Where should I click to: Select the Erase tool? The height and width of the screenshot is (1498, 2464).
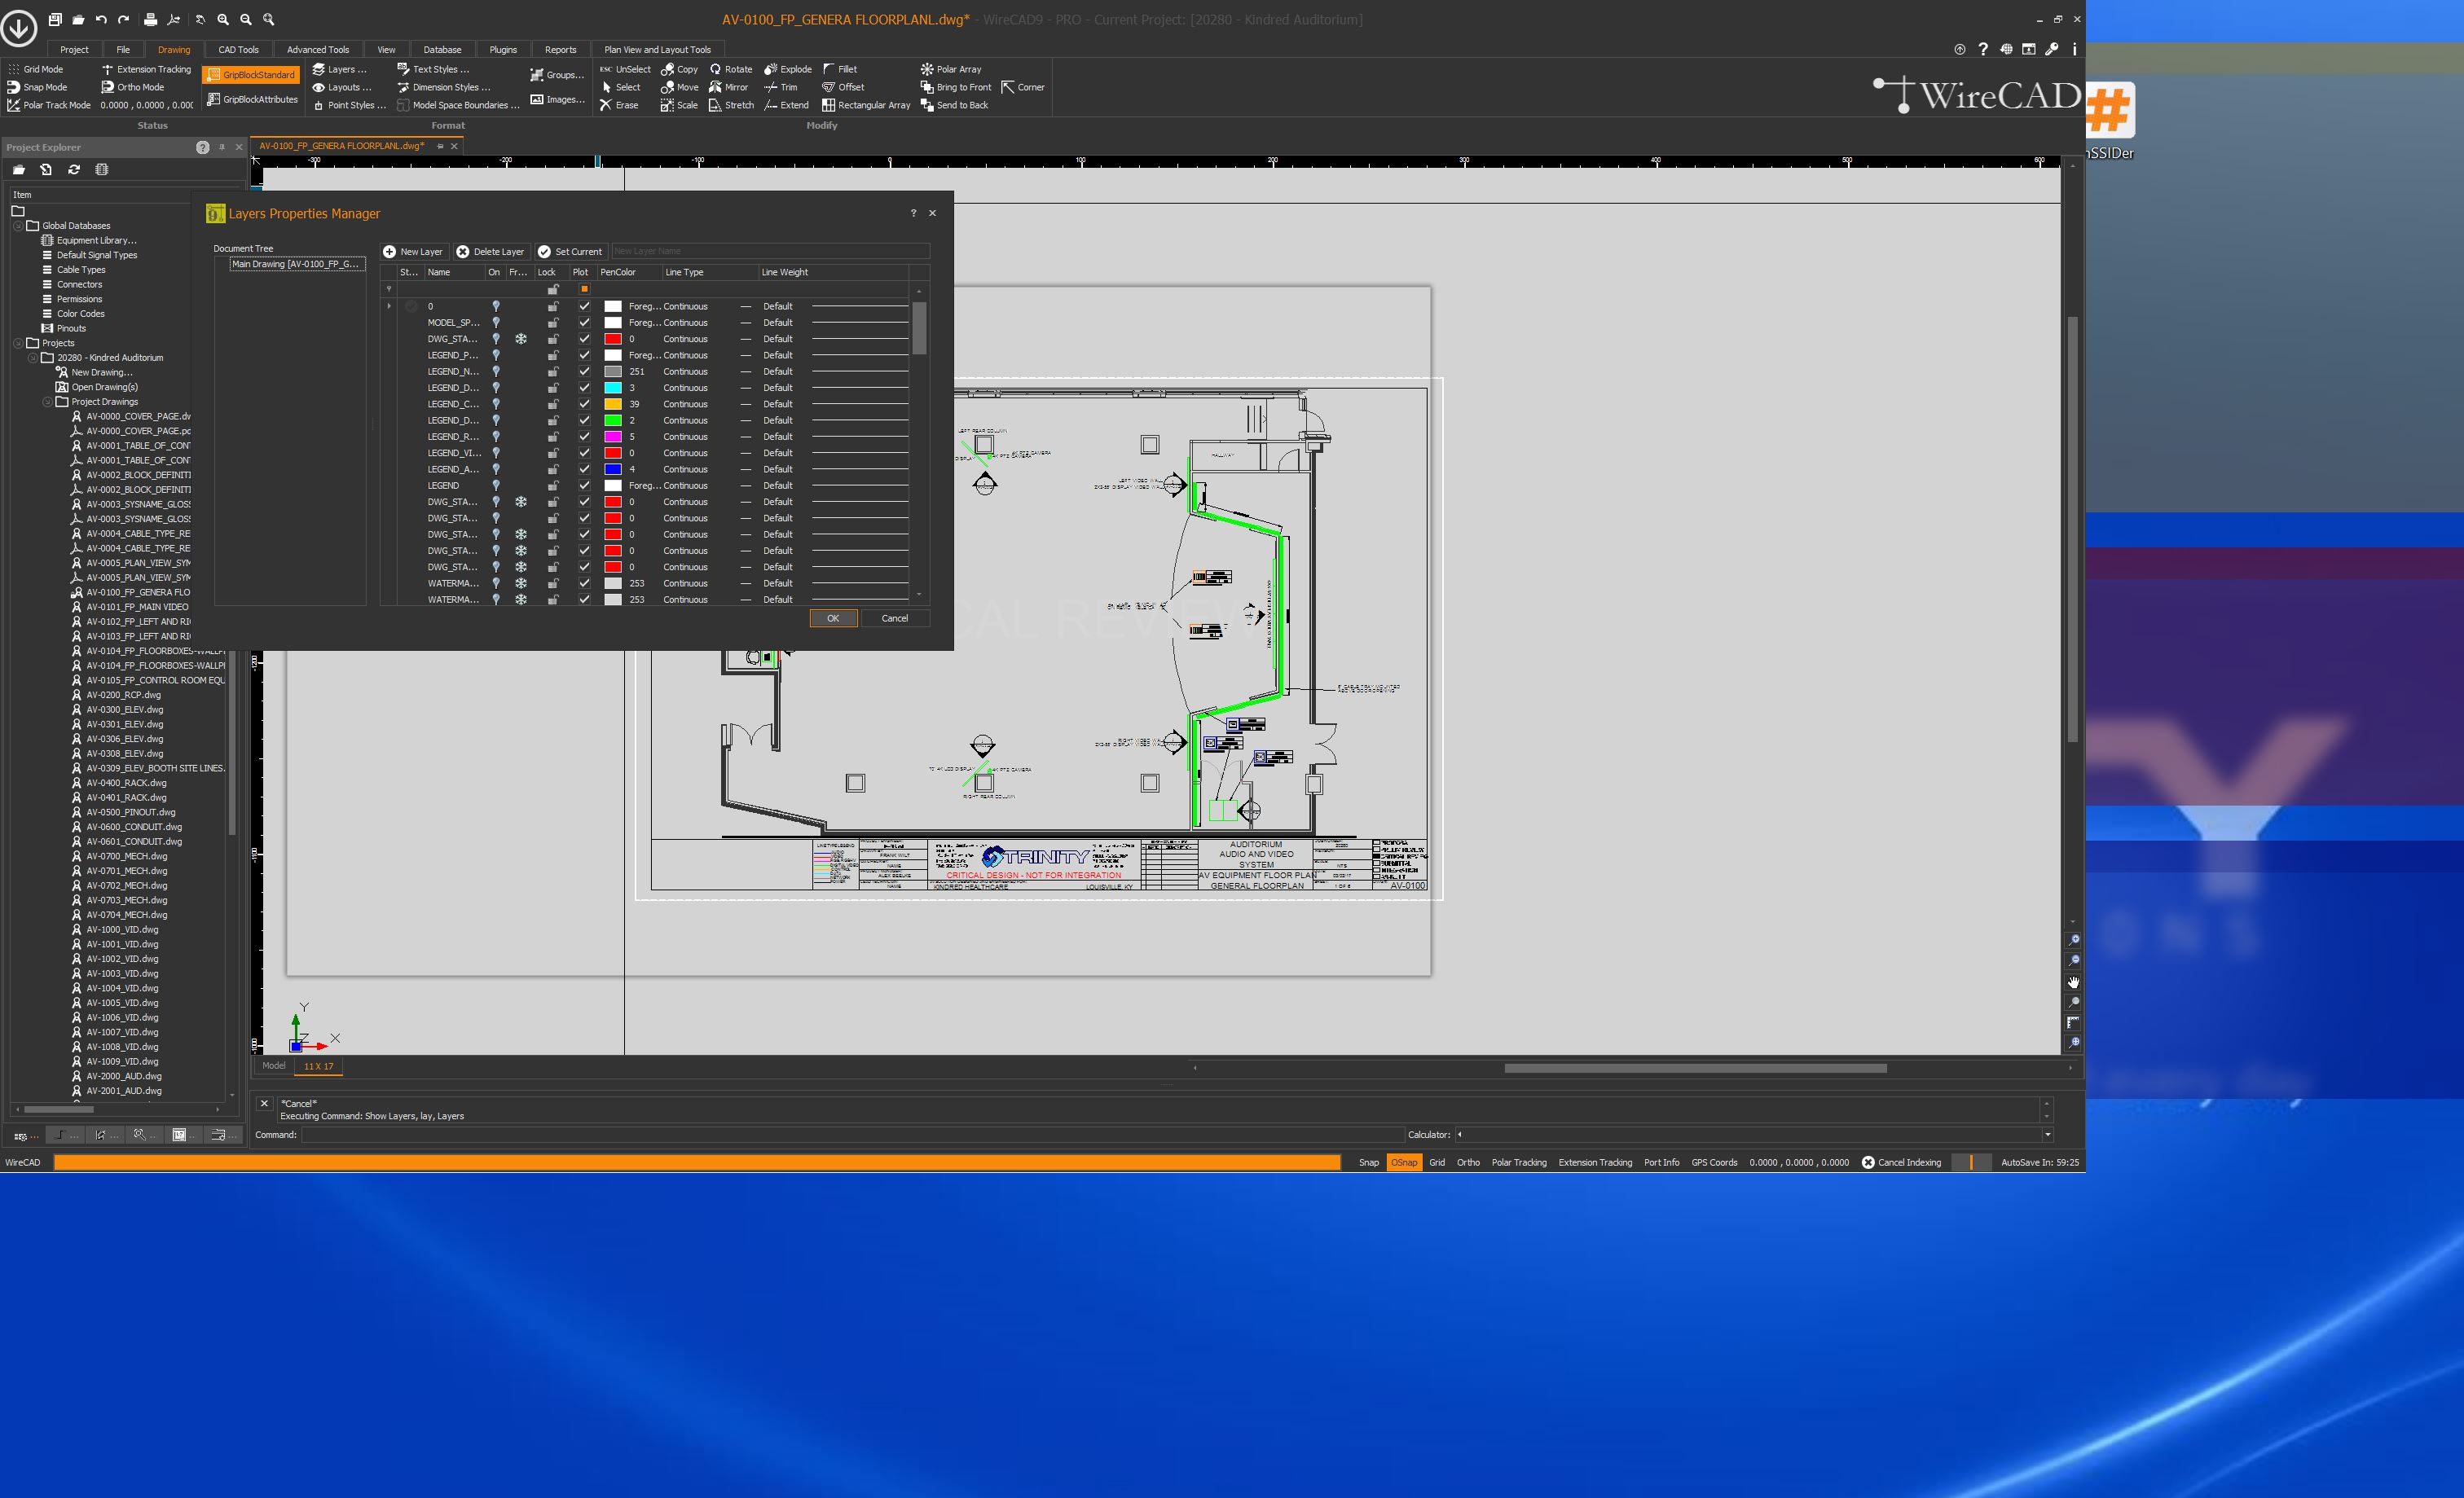pos(618,105)
